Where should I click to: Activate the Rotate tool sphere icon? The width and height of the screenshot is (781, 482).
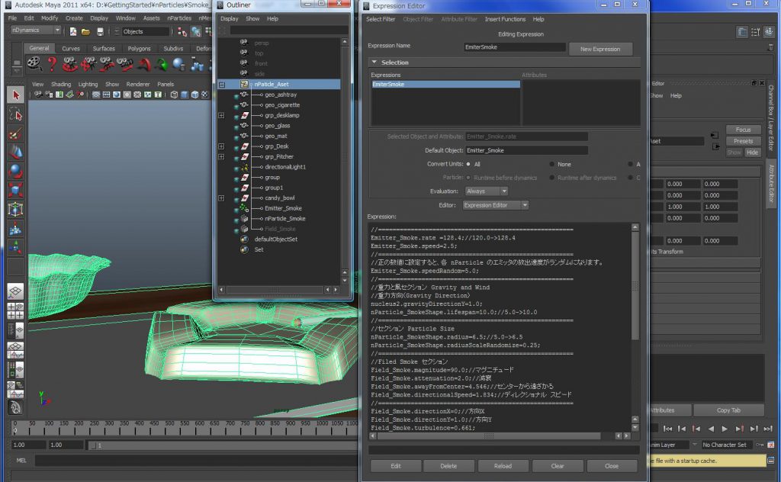point(15,171)
